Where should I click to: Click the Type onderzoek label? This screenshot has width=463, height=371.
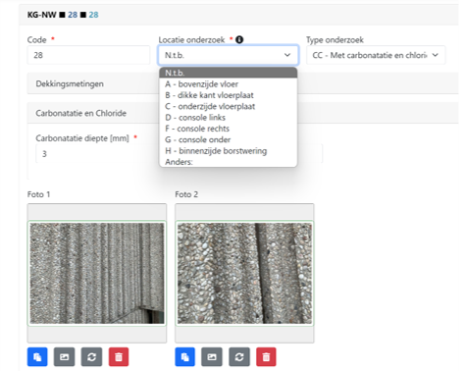click(334, 40)
